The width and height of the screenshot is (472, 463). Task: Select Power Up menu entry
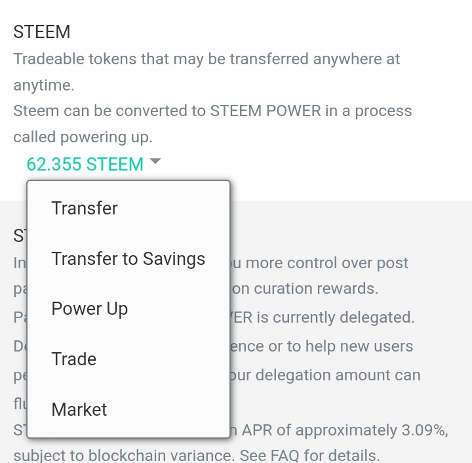pyautogui.click(x=90, y=309)
